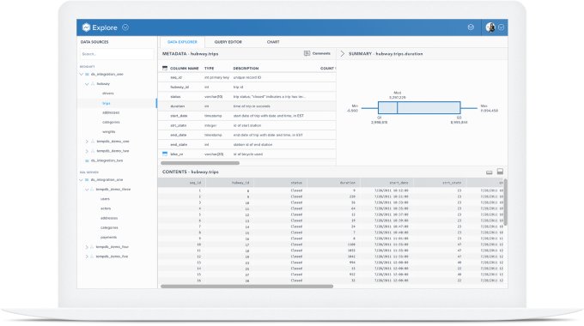
Task: Expand the tempdb_demo_two node
Action: (x=87, y=151)
